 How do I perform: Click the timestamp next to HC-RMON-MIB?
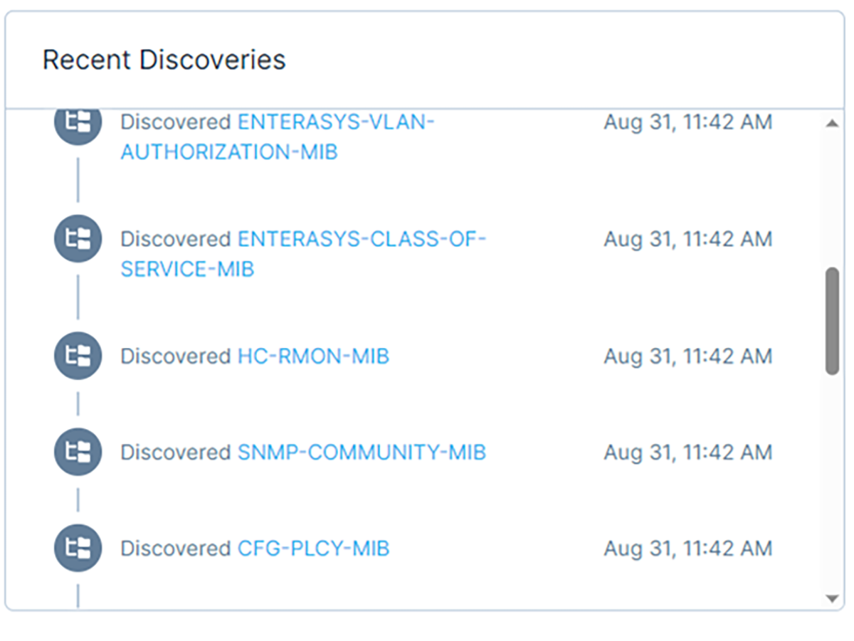687,356
